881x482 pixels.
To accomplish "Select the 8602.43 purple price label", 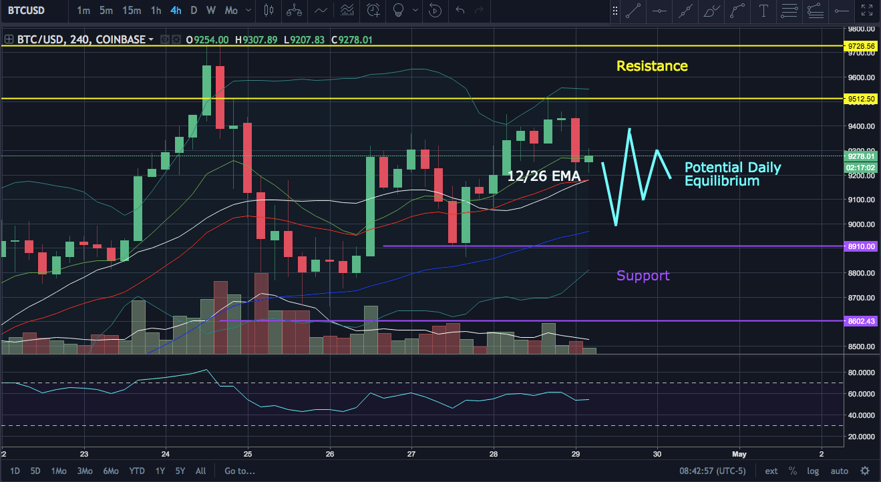I will click(860, 321).
